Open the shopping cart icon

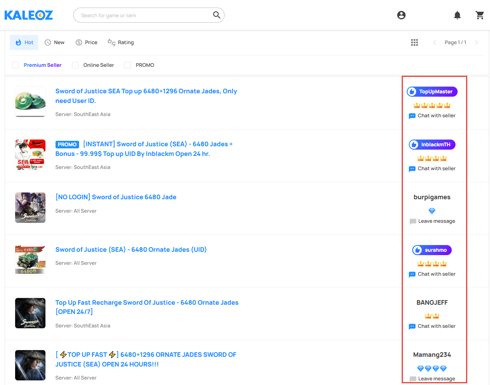(x=479, y=15)
